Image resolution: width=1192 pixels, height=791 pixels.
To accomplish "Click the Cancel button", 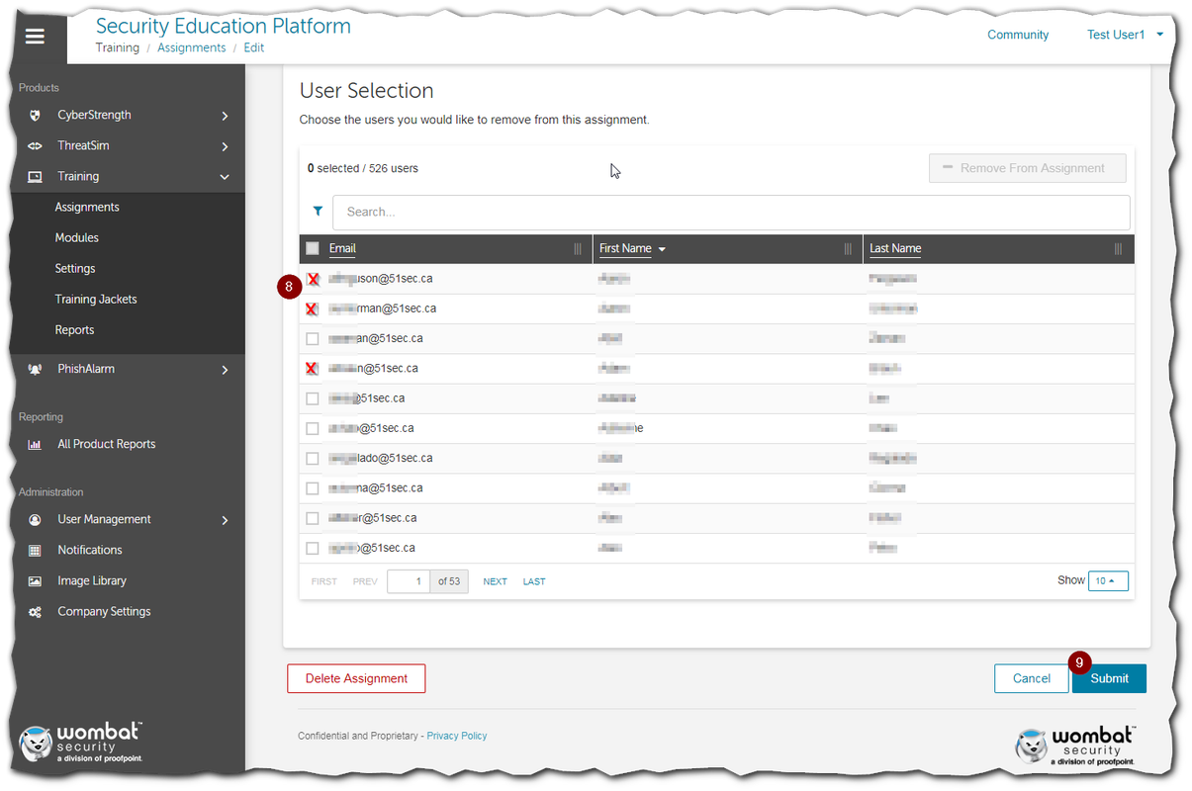I will coord(1031,678).
